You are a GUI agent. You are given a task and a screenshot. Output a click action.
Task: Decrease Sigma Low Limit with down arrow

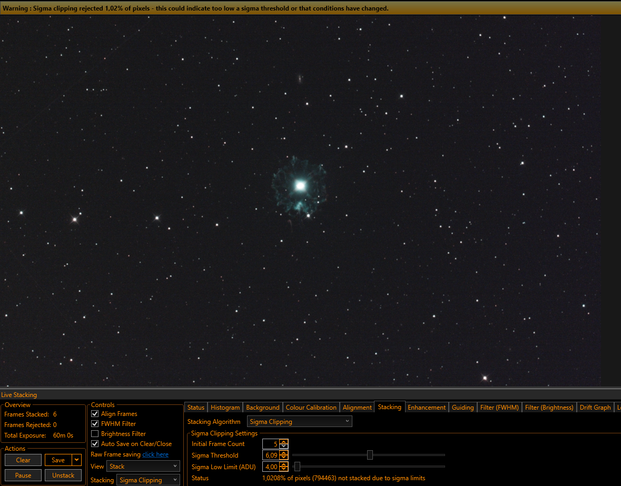pos(283,469)
